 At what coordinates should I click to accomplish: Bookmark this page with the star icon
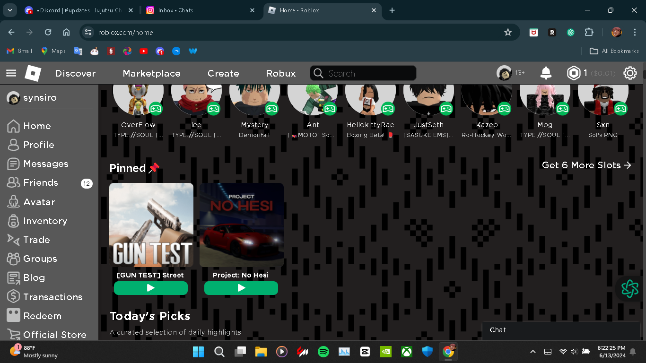pyautogui.click(x=508, y=32)
